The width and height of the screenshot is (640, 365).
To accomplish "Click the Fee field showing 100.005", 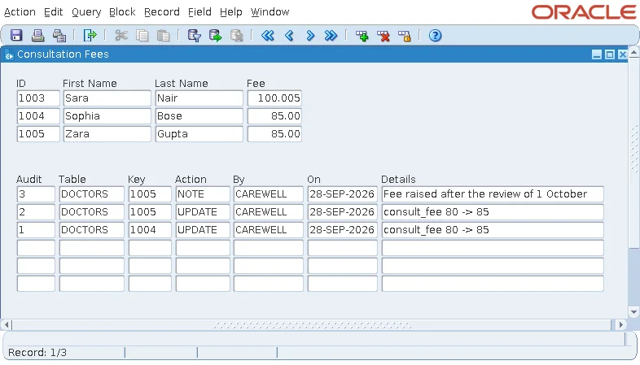I will (274, 98).
